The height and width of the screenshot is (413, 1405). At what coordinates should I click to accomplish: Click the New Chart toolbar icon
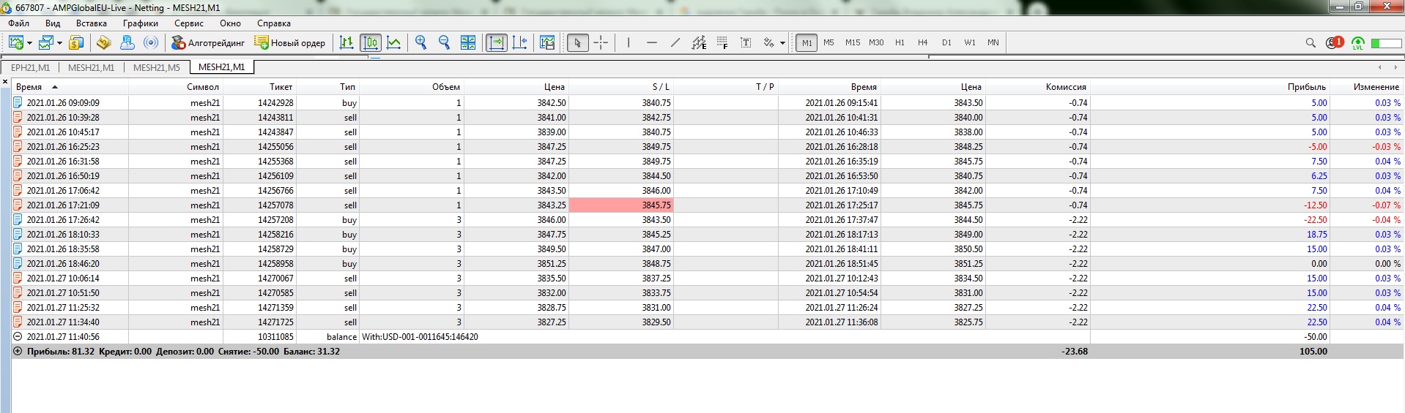pyautogui.click(x=15, y=42)
